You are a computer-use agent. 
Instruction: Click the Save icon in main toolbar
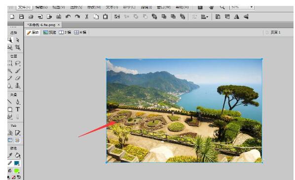click(21, 17)
